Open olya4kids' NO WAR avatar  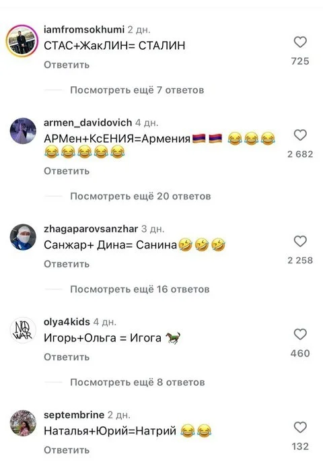pyautogui.click(x=23, y=330)
